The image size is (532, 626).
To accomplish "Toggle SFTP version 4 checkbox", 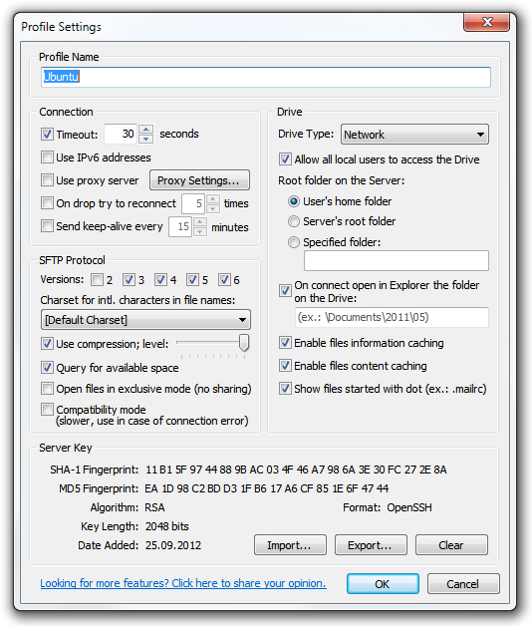I will pyautogui.click(x=160, y=280).
